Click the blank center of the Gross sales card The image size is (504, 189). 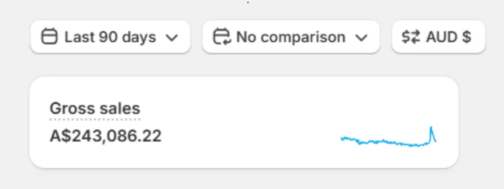tap(244, 122)
